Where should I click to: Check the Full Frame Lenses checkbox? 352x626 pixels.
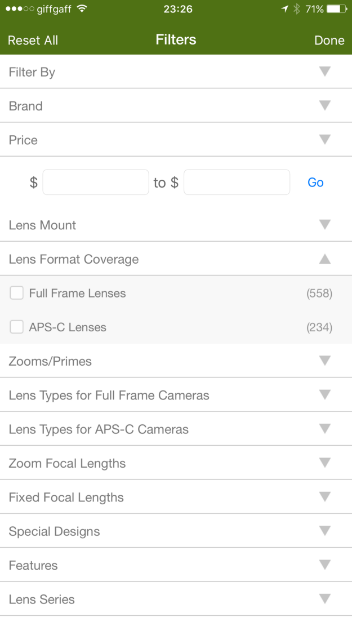coord(17,293)
